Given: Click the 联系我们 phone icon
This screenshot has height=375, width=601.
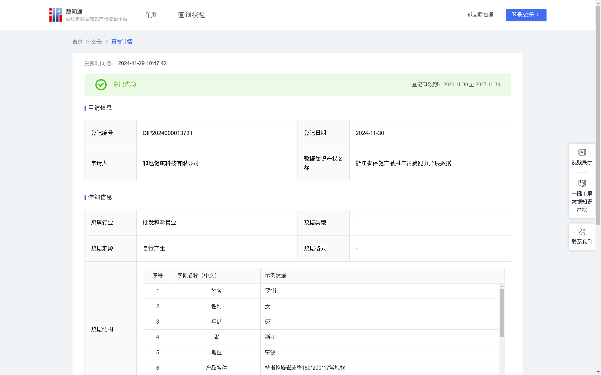Looking at the screenshot, I should coord(582,232).
